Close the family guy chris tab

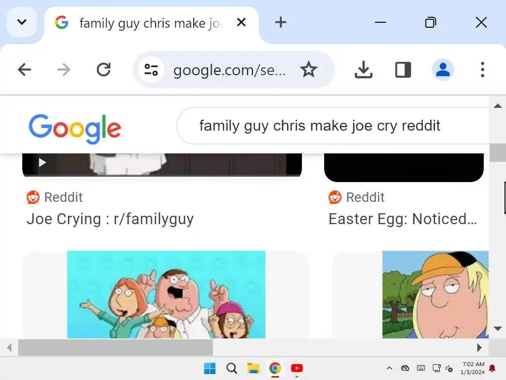241,22
